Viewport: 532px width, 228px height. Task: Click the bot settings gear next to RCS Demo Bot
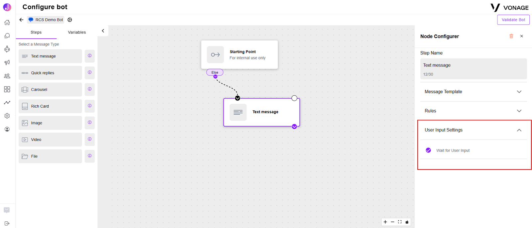(70, 20)
